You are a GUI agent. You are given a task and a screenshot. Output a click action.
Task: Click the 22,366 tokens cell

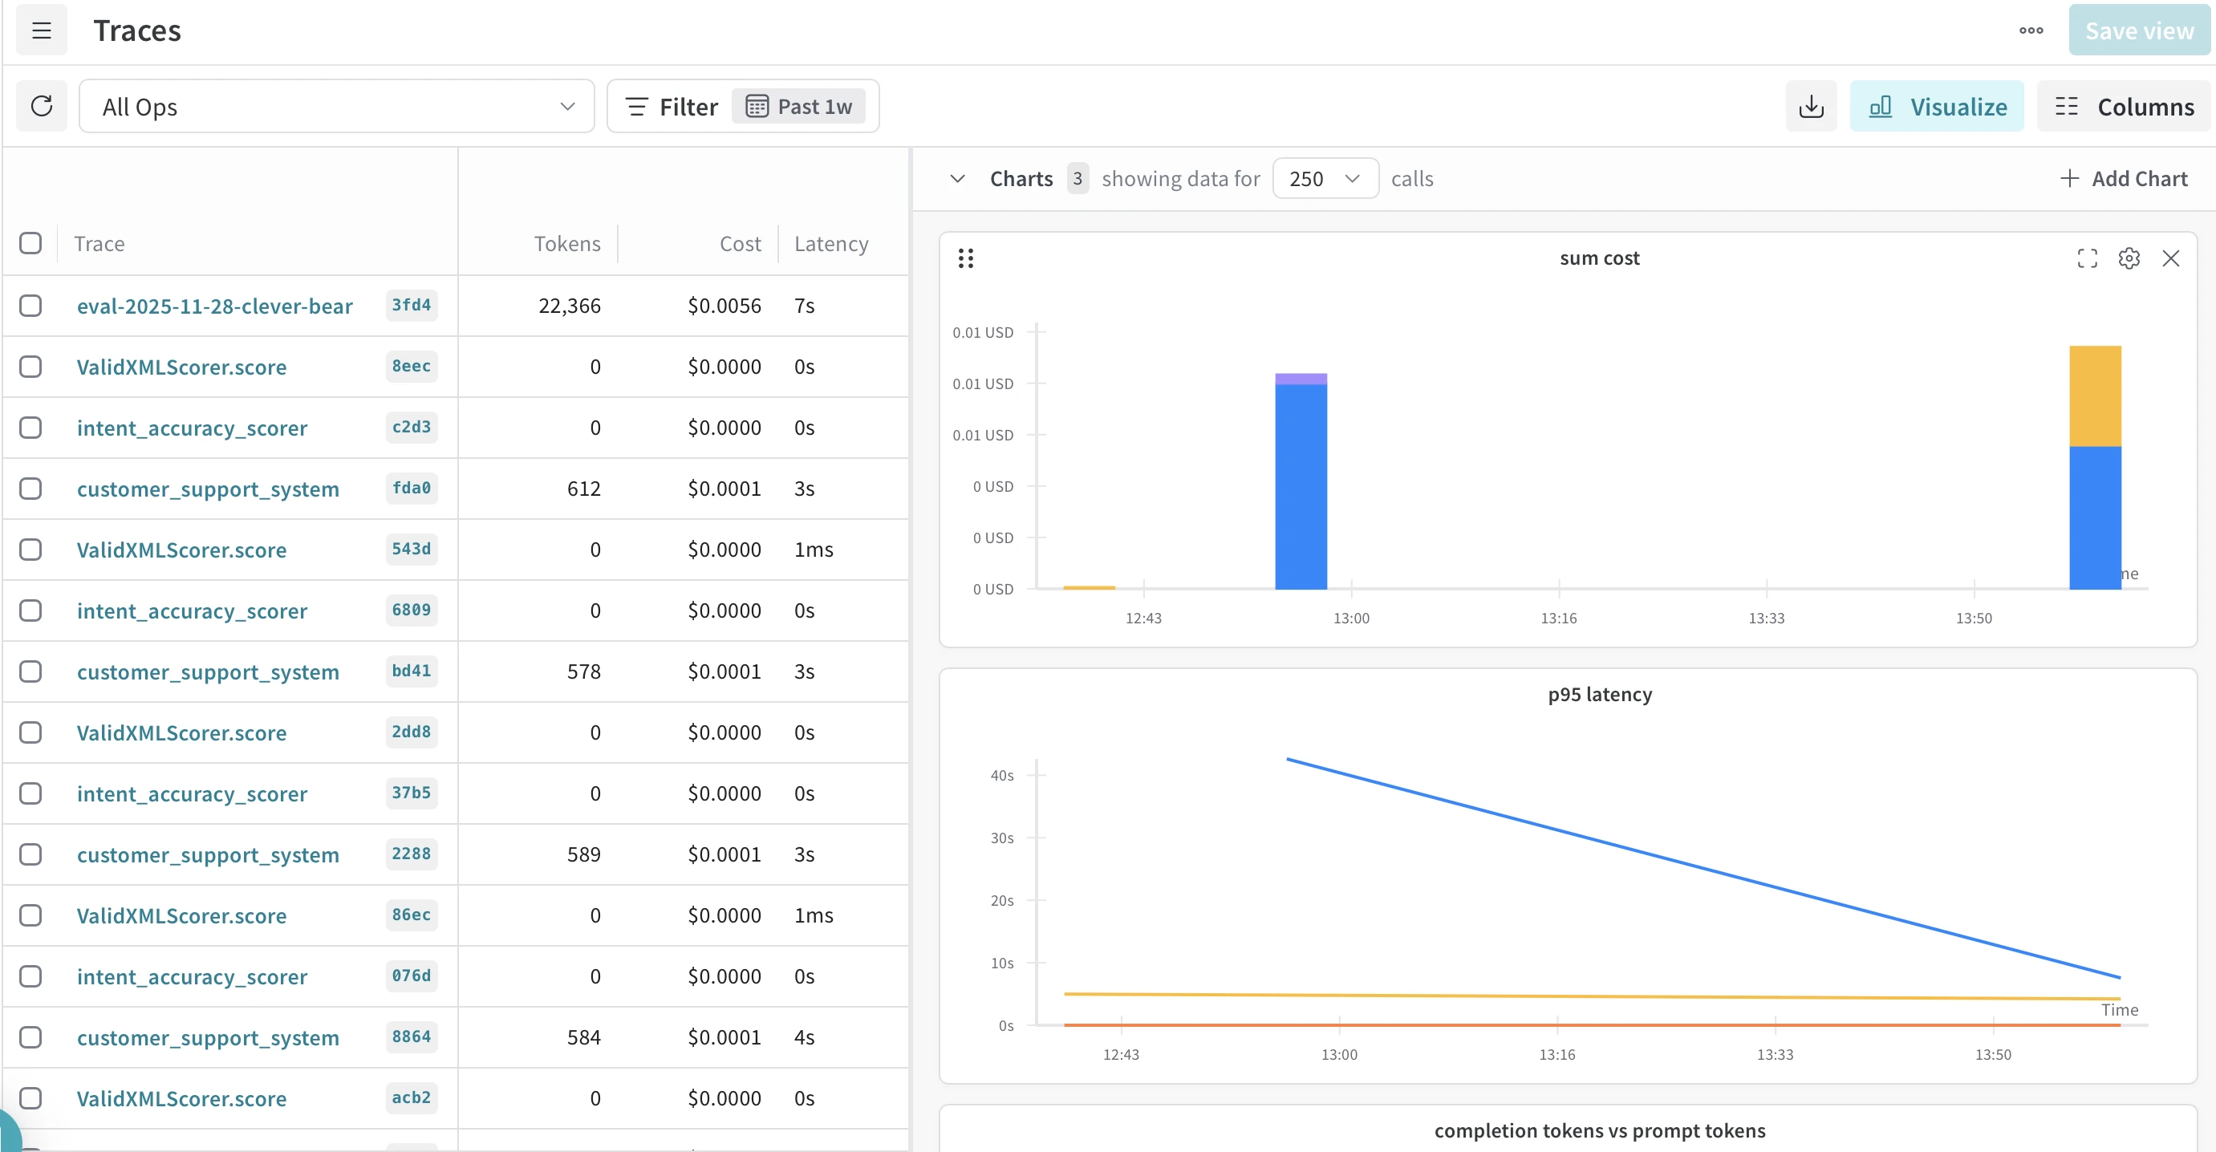(570, 306)
